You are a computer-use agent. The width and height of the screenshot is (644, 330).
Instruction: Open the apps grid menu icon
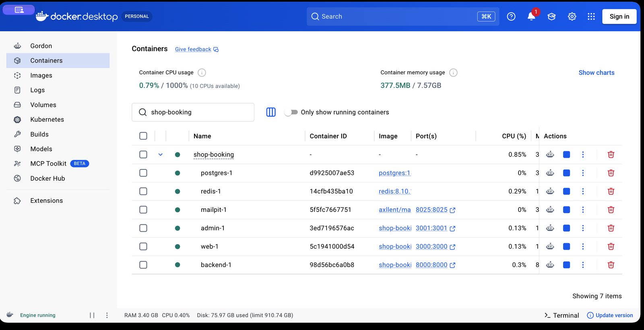pyautogui.click(x=591, y=16)
